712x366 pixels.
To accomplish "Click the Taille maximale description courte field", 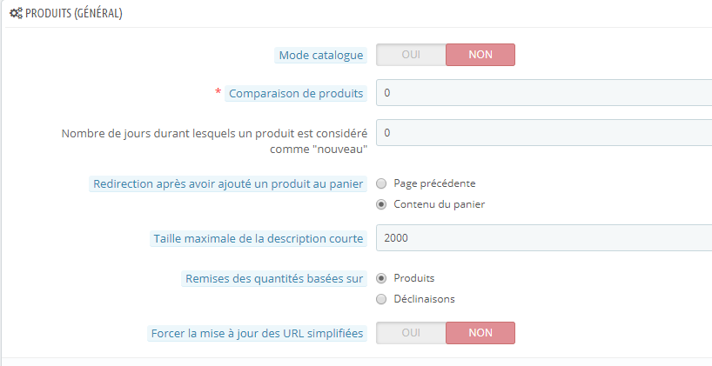I will 544,237.
